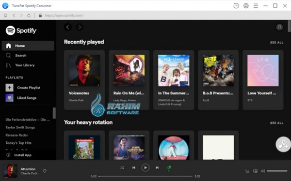Toggle shuffle playback

[x=122, y=167]
